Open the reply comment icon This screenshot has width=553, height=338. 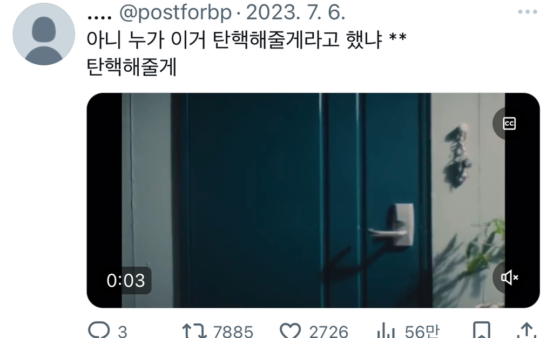98,330
